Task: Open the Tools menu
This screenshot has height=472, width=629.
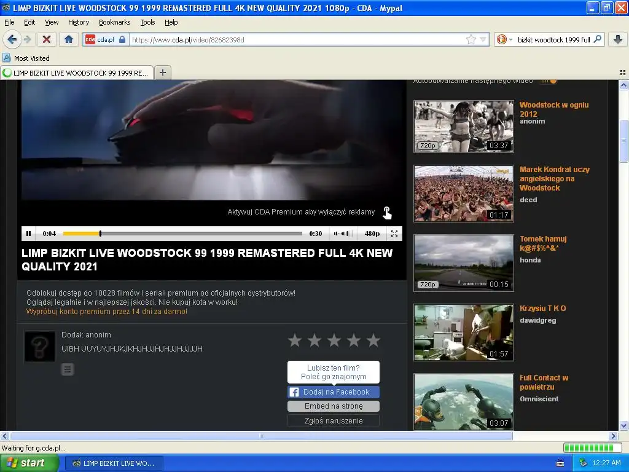Action: 147,22
